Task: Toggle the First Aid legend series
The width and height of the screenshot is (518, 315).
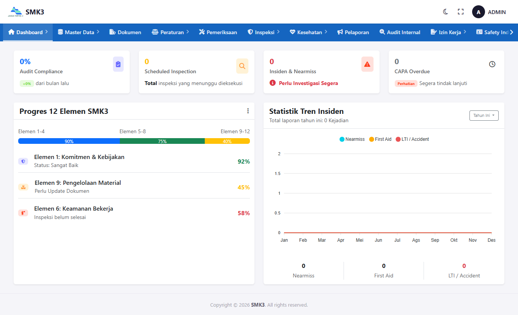Action: (380, 139)
